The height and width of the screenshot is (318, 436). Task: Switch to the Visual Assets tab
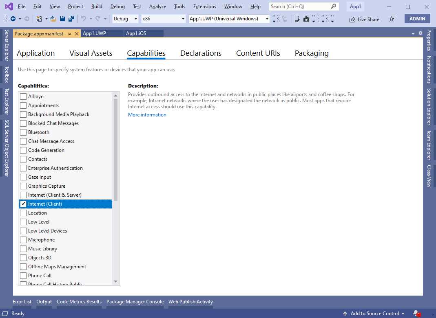(91, 53)
